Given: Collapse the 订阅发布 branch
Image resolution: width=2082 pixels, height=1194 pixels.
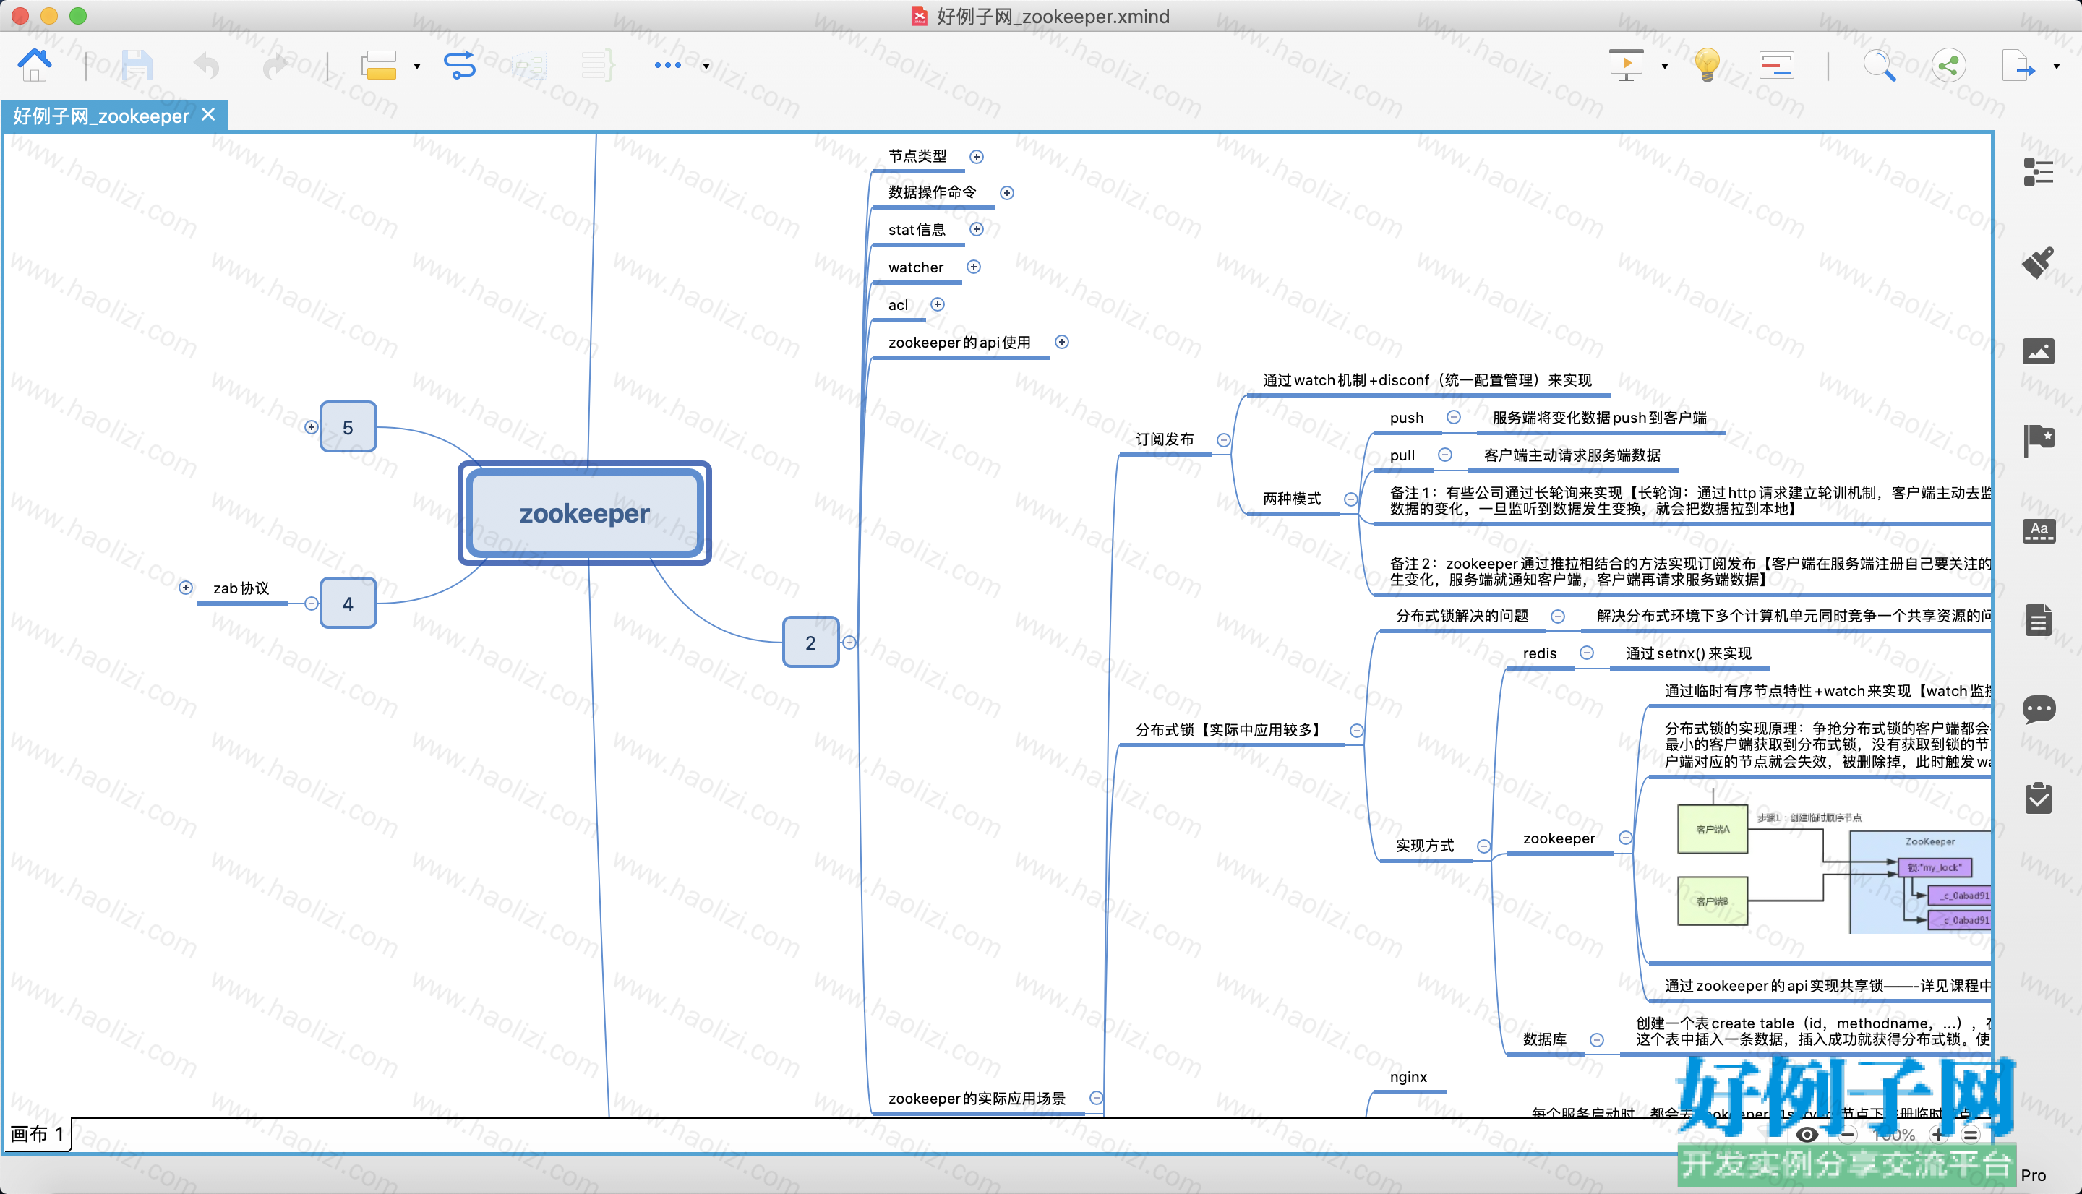Looking at the screenshot, I should tap(1223, 440).
